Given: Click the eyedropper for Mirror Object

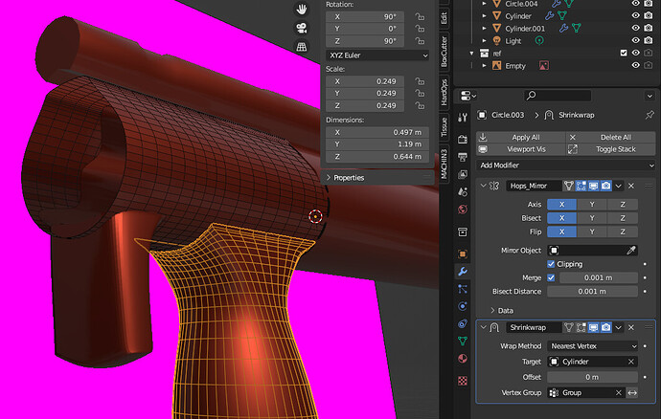Looking at the screenshot, I should click(x=630, y=250).
